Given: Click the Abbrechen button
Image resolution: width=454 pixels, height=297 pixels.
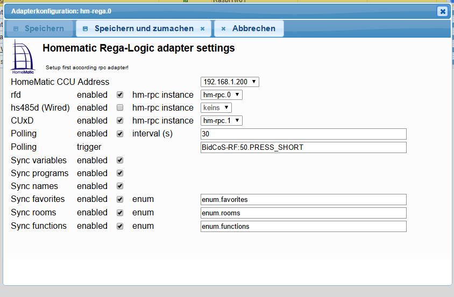Looking at the screenshot, I should coord(249,29).
